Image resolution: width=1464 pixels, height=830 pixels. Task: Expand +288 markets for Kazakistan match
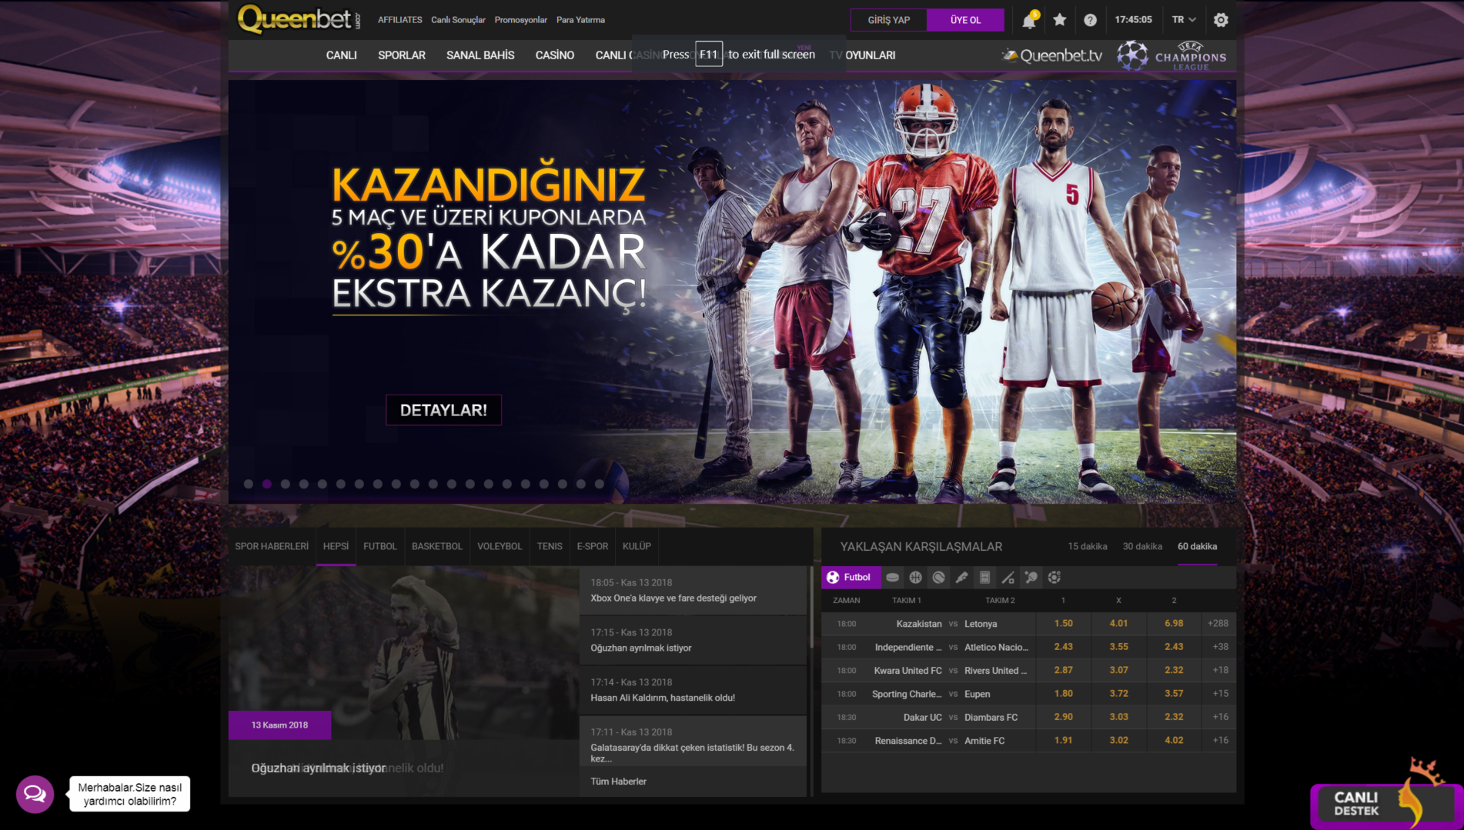coord(1218,623)
